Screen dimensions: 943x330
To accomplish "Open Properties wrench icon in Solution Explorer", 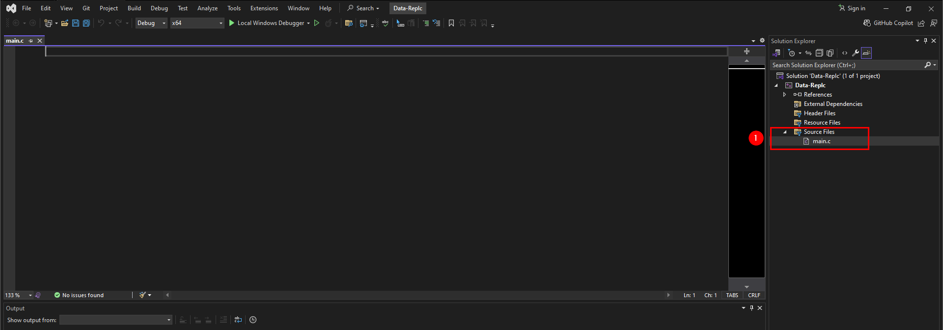I will coord(856,53).
